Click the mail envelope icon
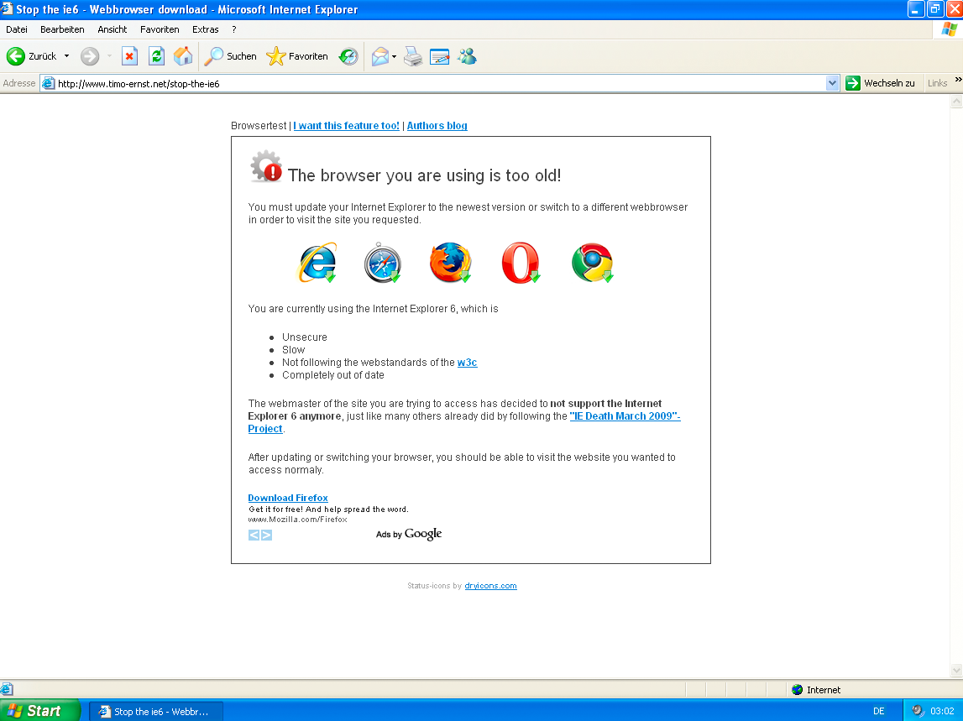Image resolution: width=963 pixels, height=721 pixels. point(380,56)
